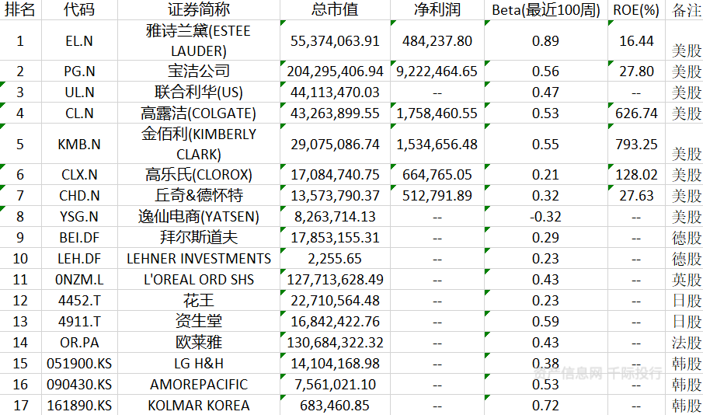Screen dimensions: 703x415
Task: Click market cap 13,573,790.37
Action: [335, 196]
